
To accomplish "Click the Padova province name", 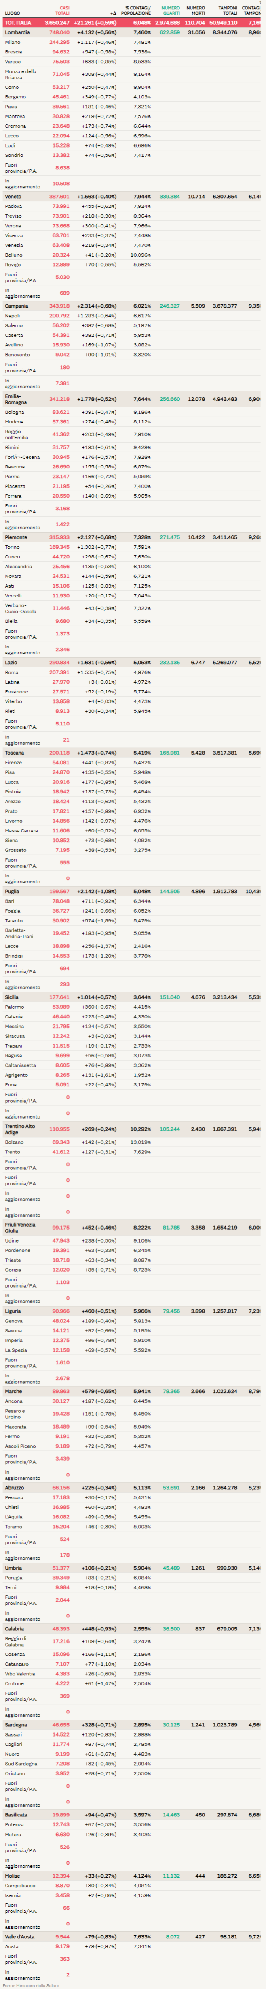I will tap(13, 206).
